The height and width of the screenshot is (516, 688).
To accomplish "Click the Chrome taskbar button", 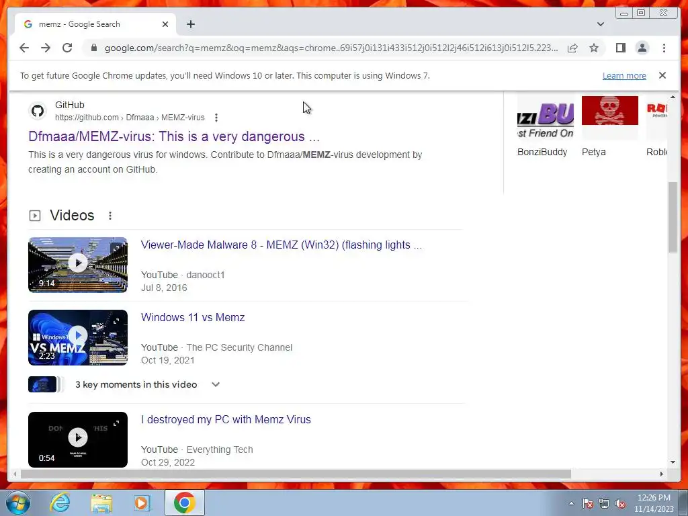I will tap(185, 503).
